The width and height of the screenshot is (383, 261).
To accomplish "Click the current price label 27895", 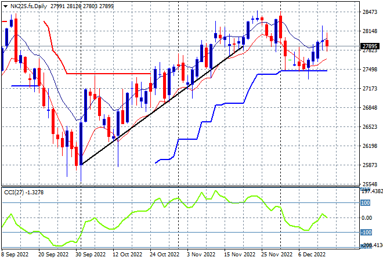I will (370, 46).
